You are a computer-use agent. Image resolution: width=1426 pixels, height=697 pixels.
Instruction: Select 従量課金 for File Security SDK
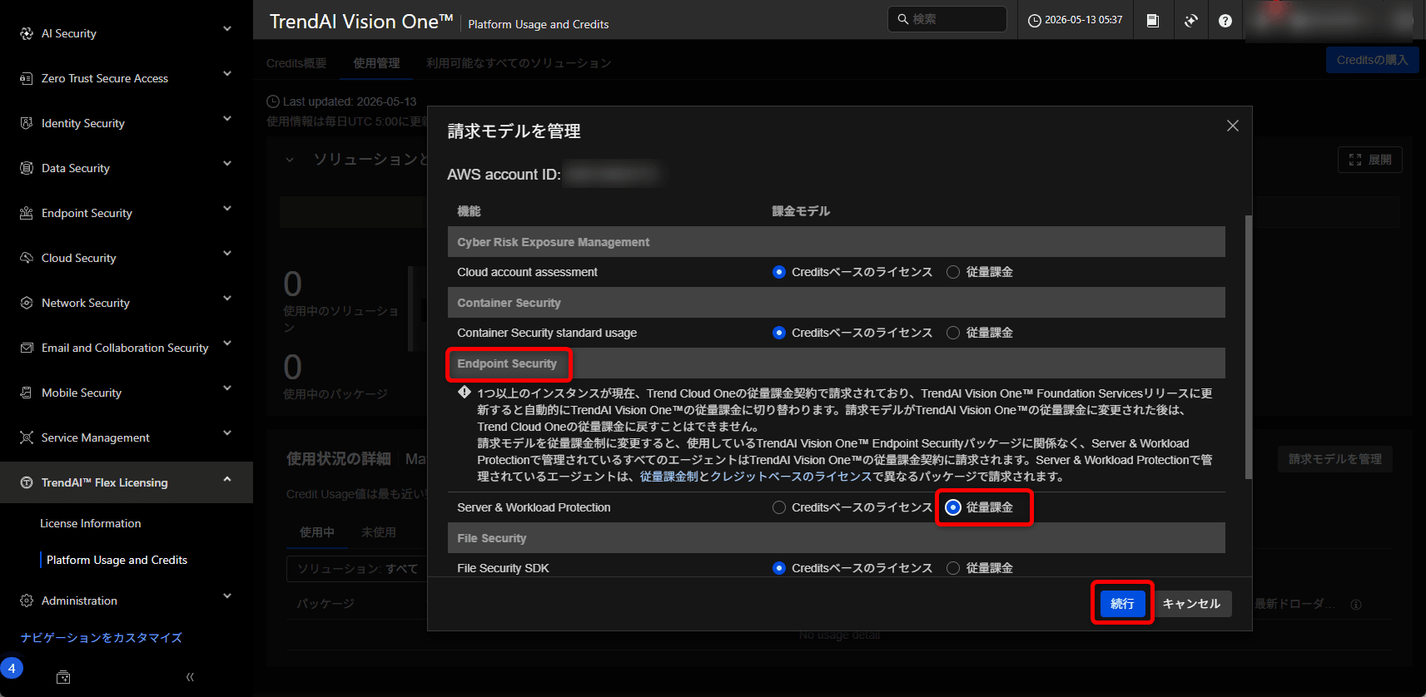[953, 568]
